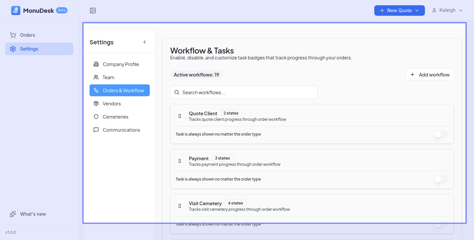Focus the Search workflows field

(x=244, y=93)
